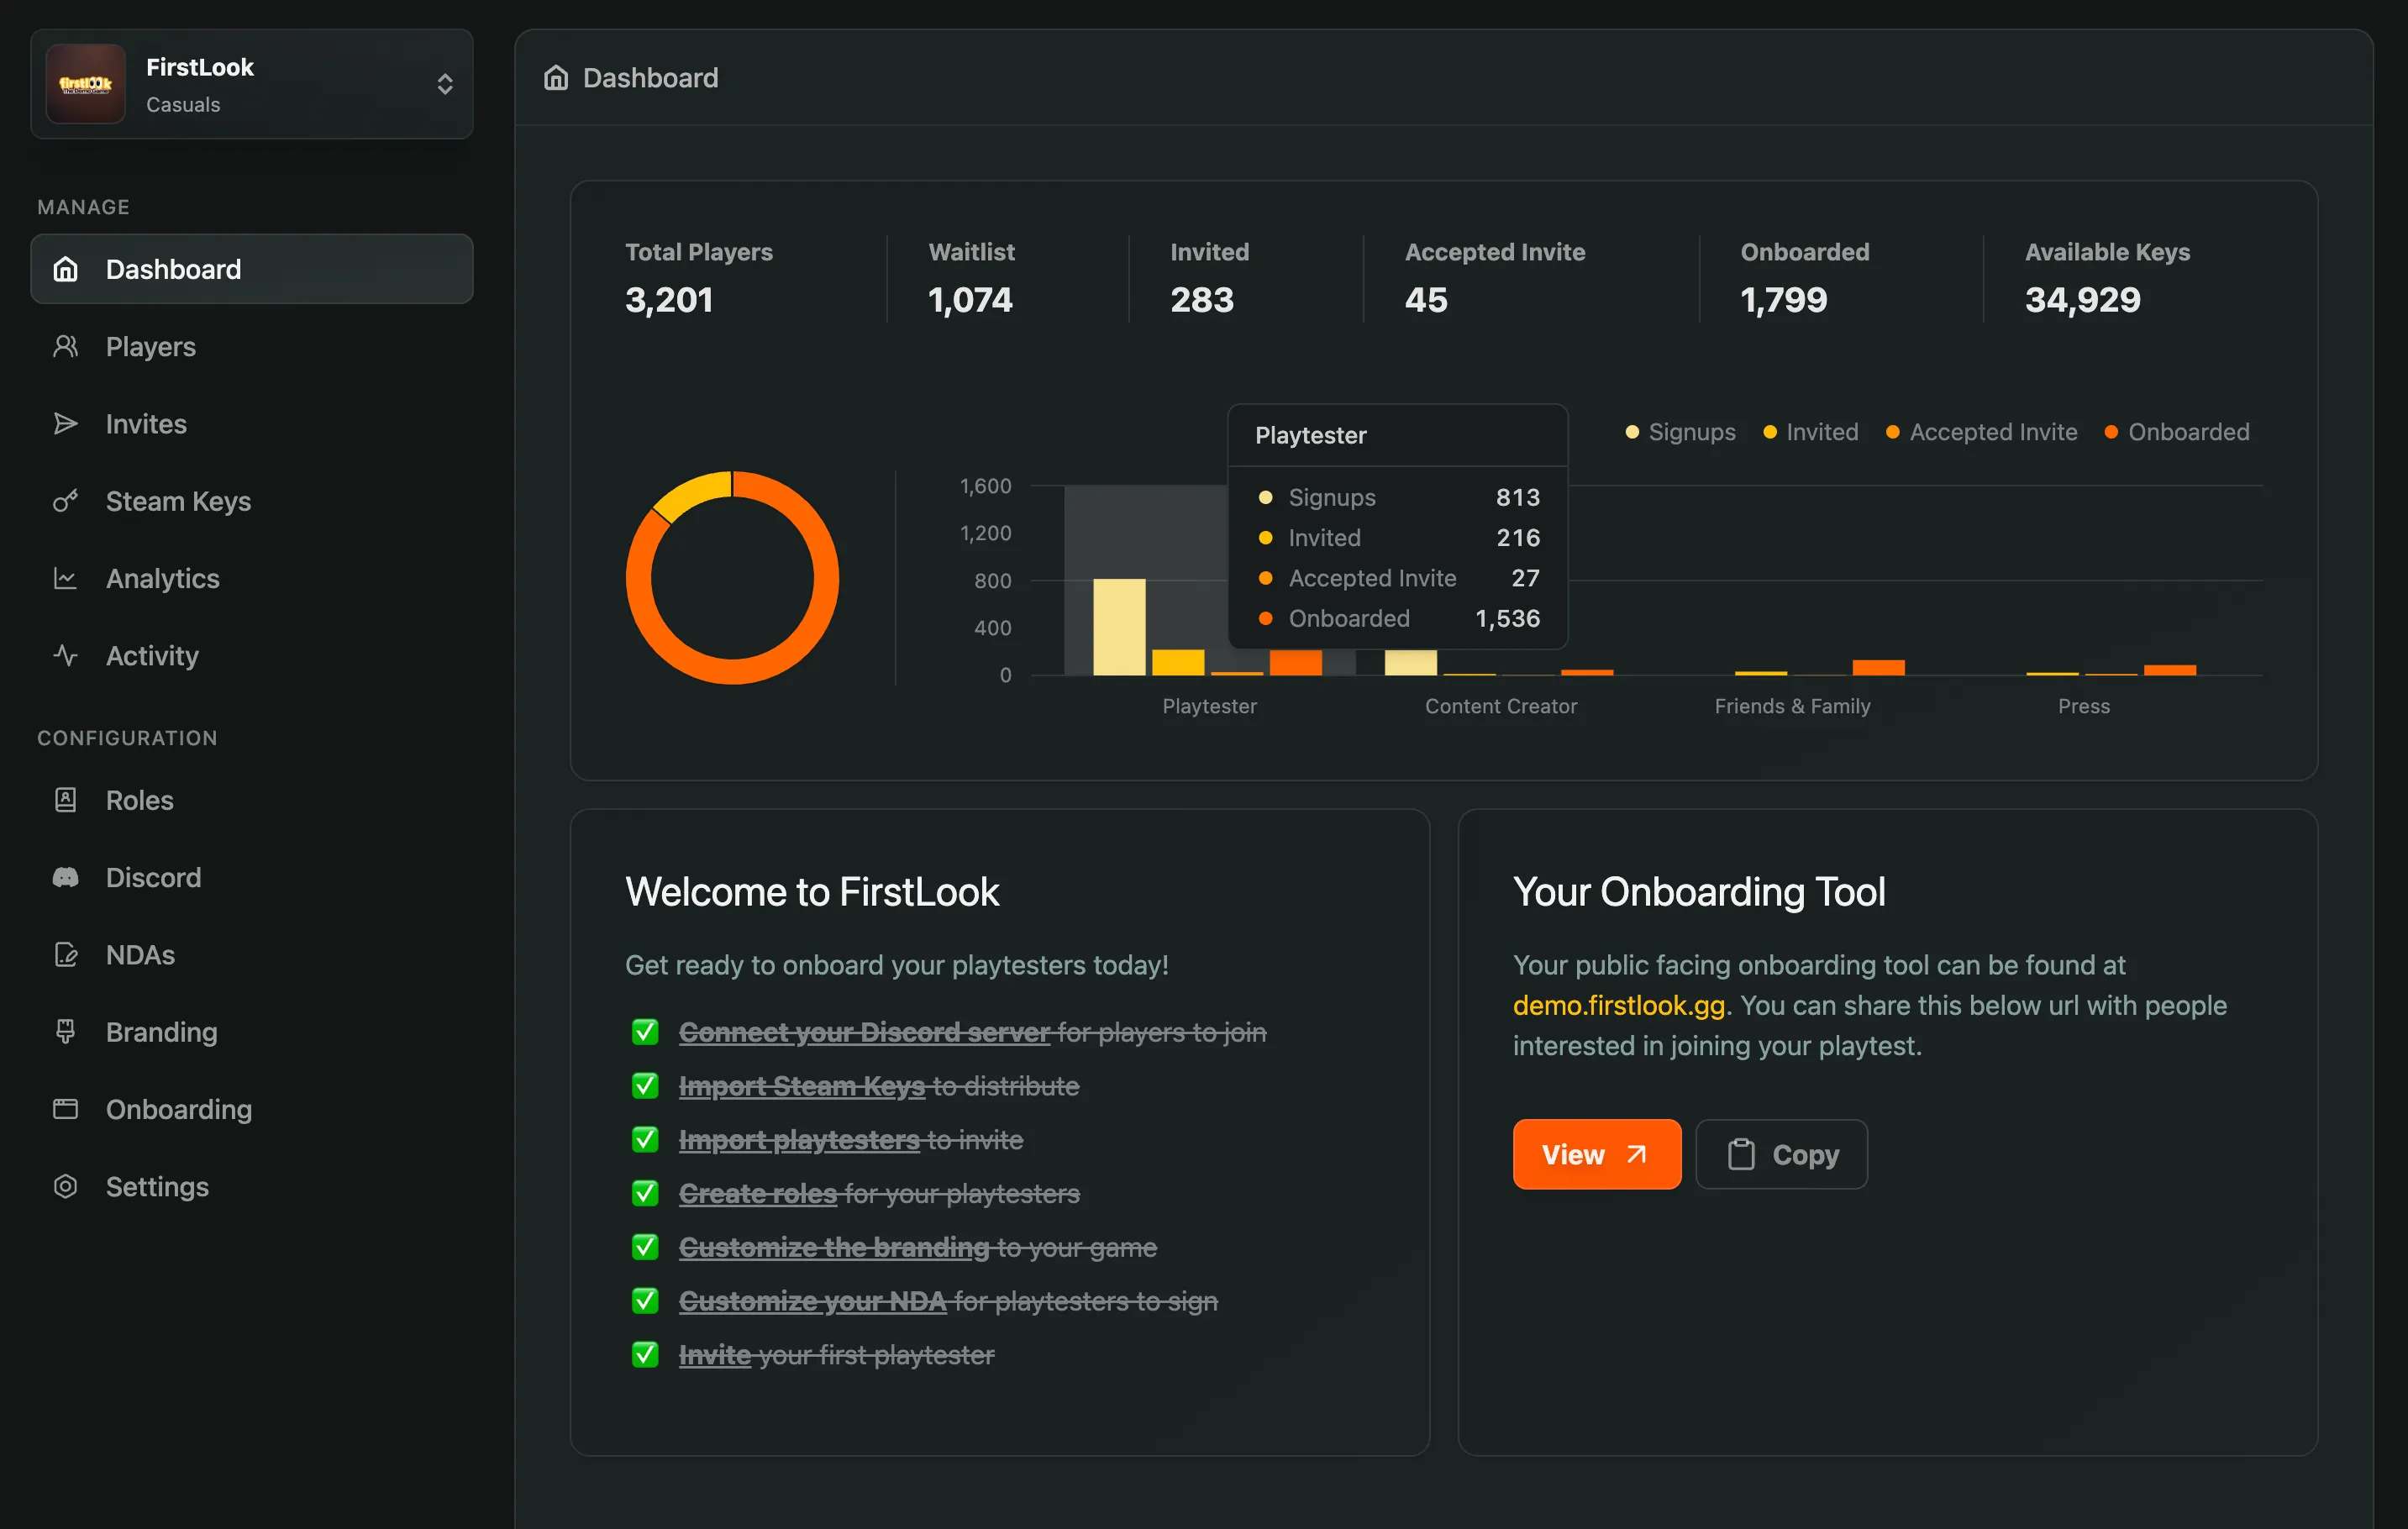Open the demo.firstlook.gg link
This screenshot has height=1529, width=2408.
coord(1618,1005)
